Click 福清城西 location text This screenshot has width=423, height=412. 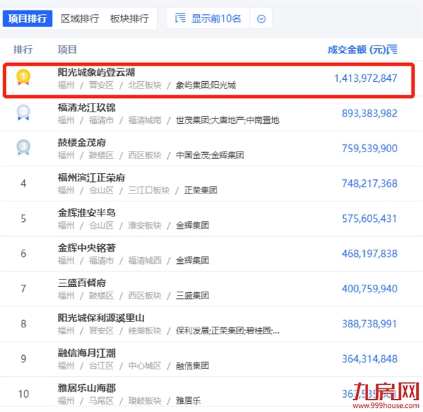[x=145, y=260]
